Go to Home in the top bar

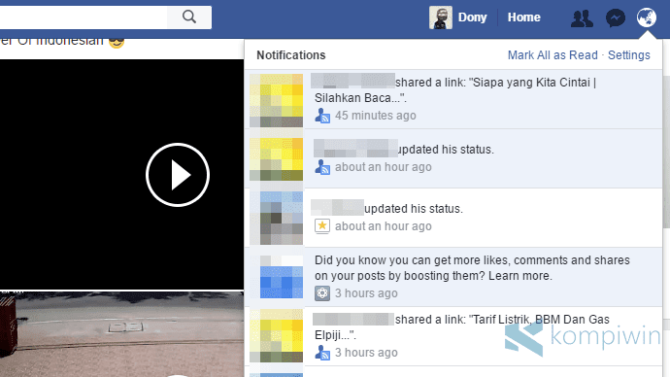(524, 17)
